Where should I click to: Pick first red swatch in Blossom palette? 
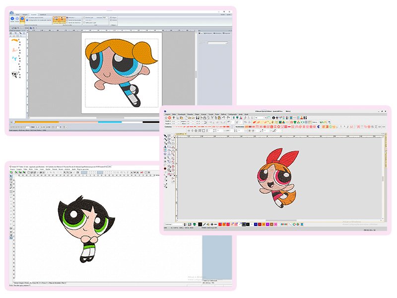point(220,224)
